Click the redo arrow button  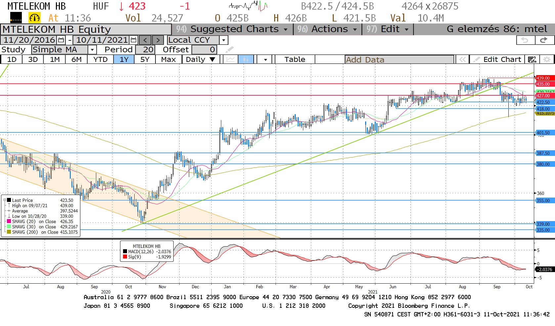(x=544, y=40)
